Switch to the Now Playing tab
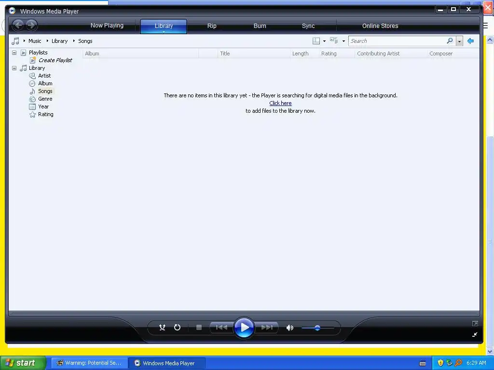 click(x=107, y=26)
